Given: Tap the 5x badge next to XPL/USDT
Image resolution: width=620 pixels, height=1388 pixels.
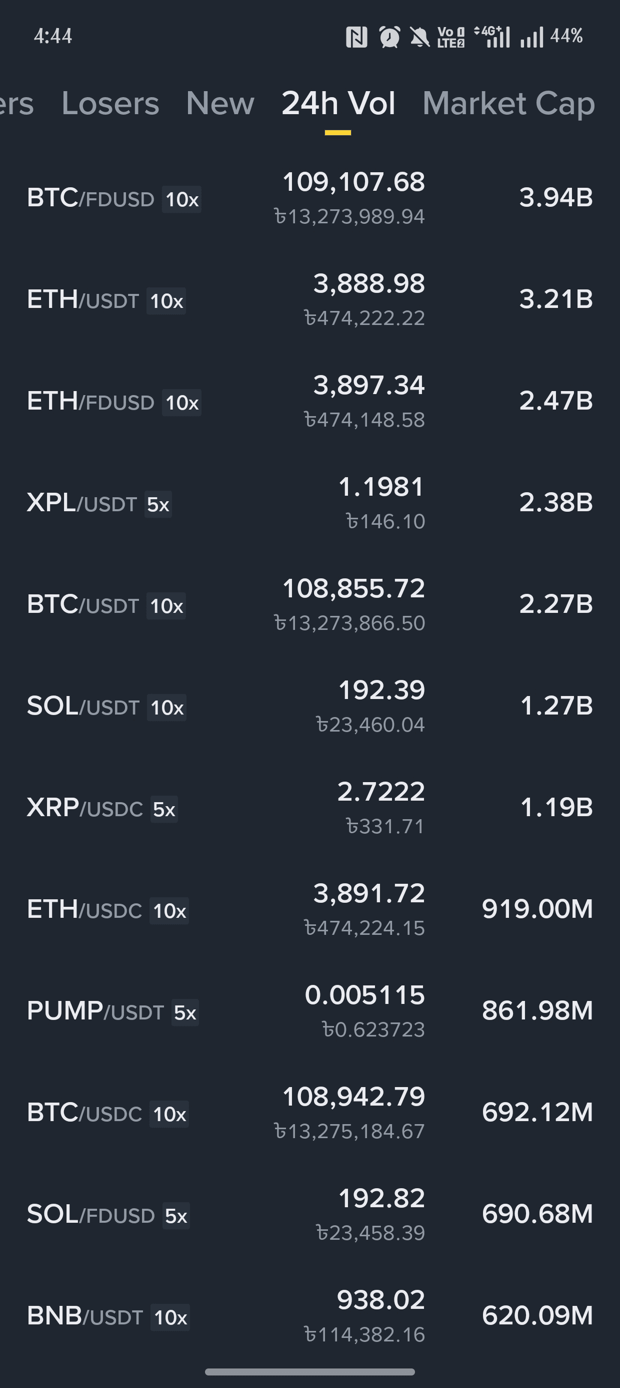Looking at the screenshot, I should pyautogui.click(x=158, y=504).
